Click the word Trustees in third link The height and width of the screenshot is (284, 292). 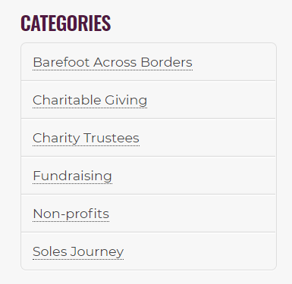[111, 138]
